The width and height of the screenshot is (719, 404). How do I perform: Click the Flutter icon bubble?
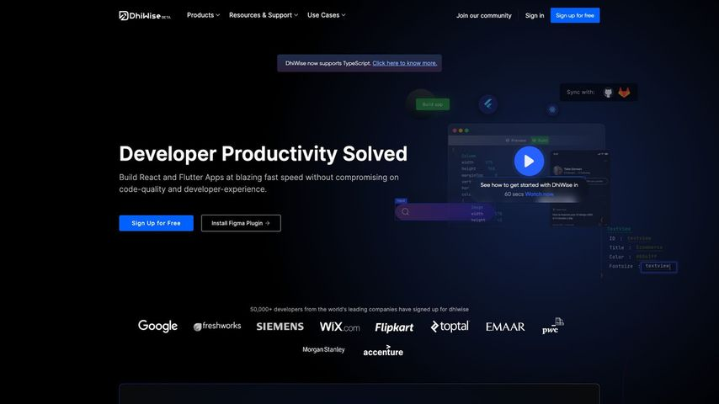coord(488,104)
